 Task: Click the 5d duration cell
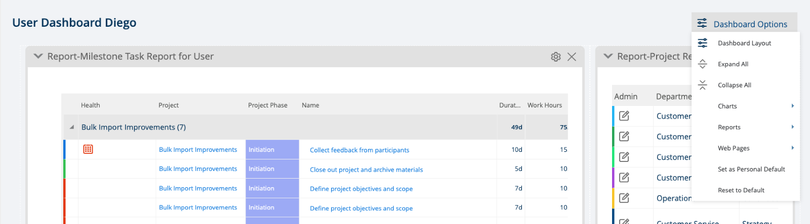[x=518, y=169]
